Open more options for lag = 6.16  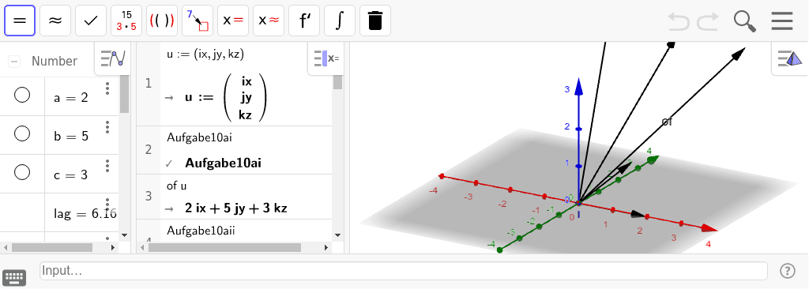(107, 205)
